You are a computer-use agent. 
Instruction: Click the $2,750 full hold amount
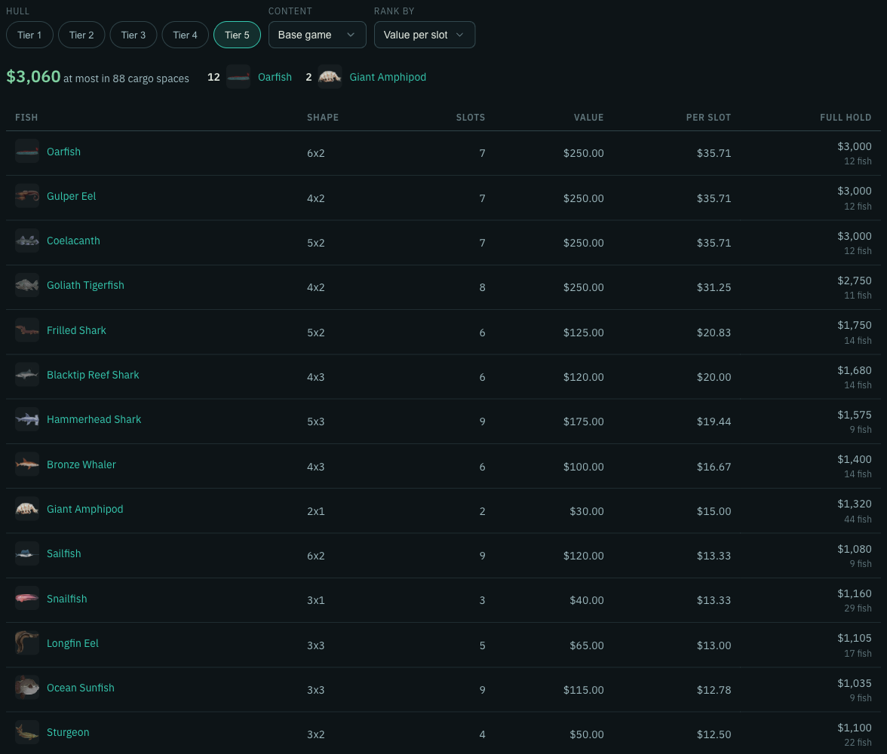point(854,280)
